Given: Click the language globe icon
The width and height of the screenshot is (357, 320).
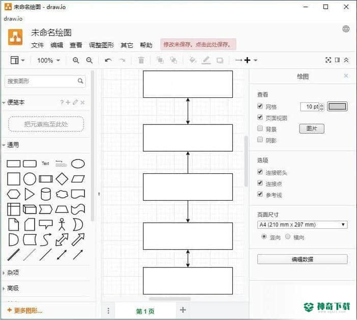Looking at the screenshot, I should click(346, 29).
